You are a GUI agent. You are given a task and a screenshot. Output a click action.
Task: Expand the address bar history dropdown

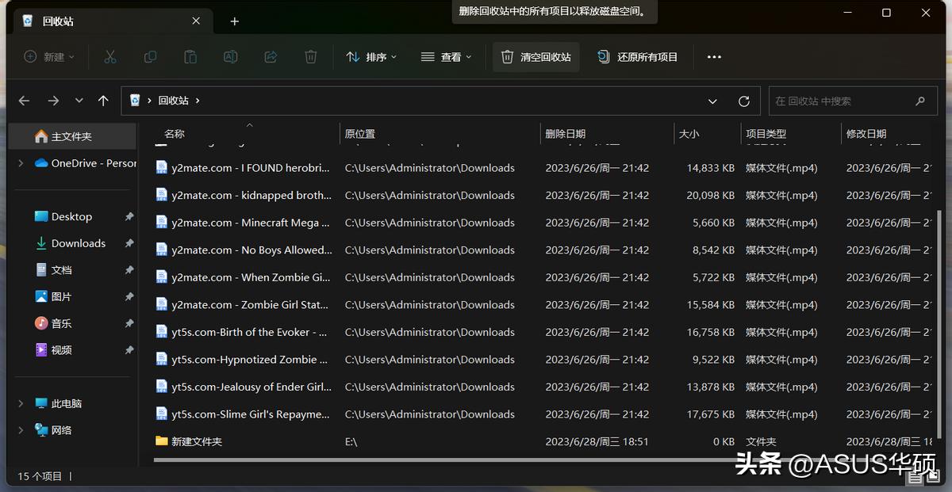(x=712, y=101)
